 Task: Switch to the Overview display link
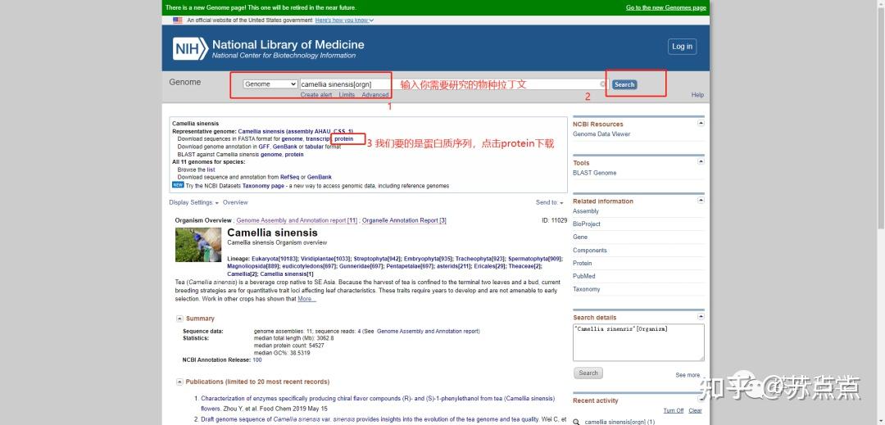tap(235, 202)
